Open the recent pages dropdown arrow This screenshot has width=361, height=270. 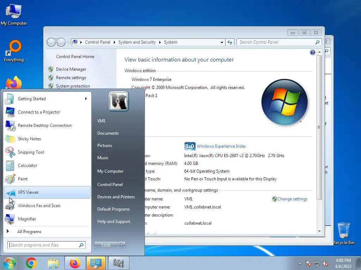[x=68, y=43]
